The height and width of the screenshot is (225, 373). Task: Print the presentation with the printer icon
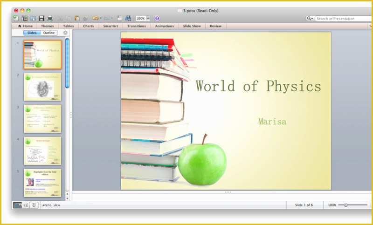coord(50,18)
